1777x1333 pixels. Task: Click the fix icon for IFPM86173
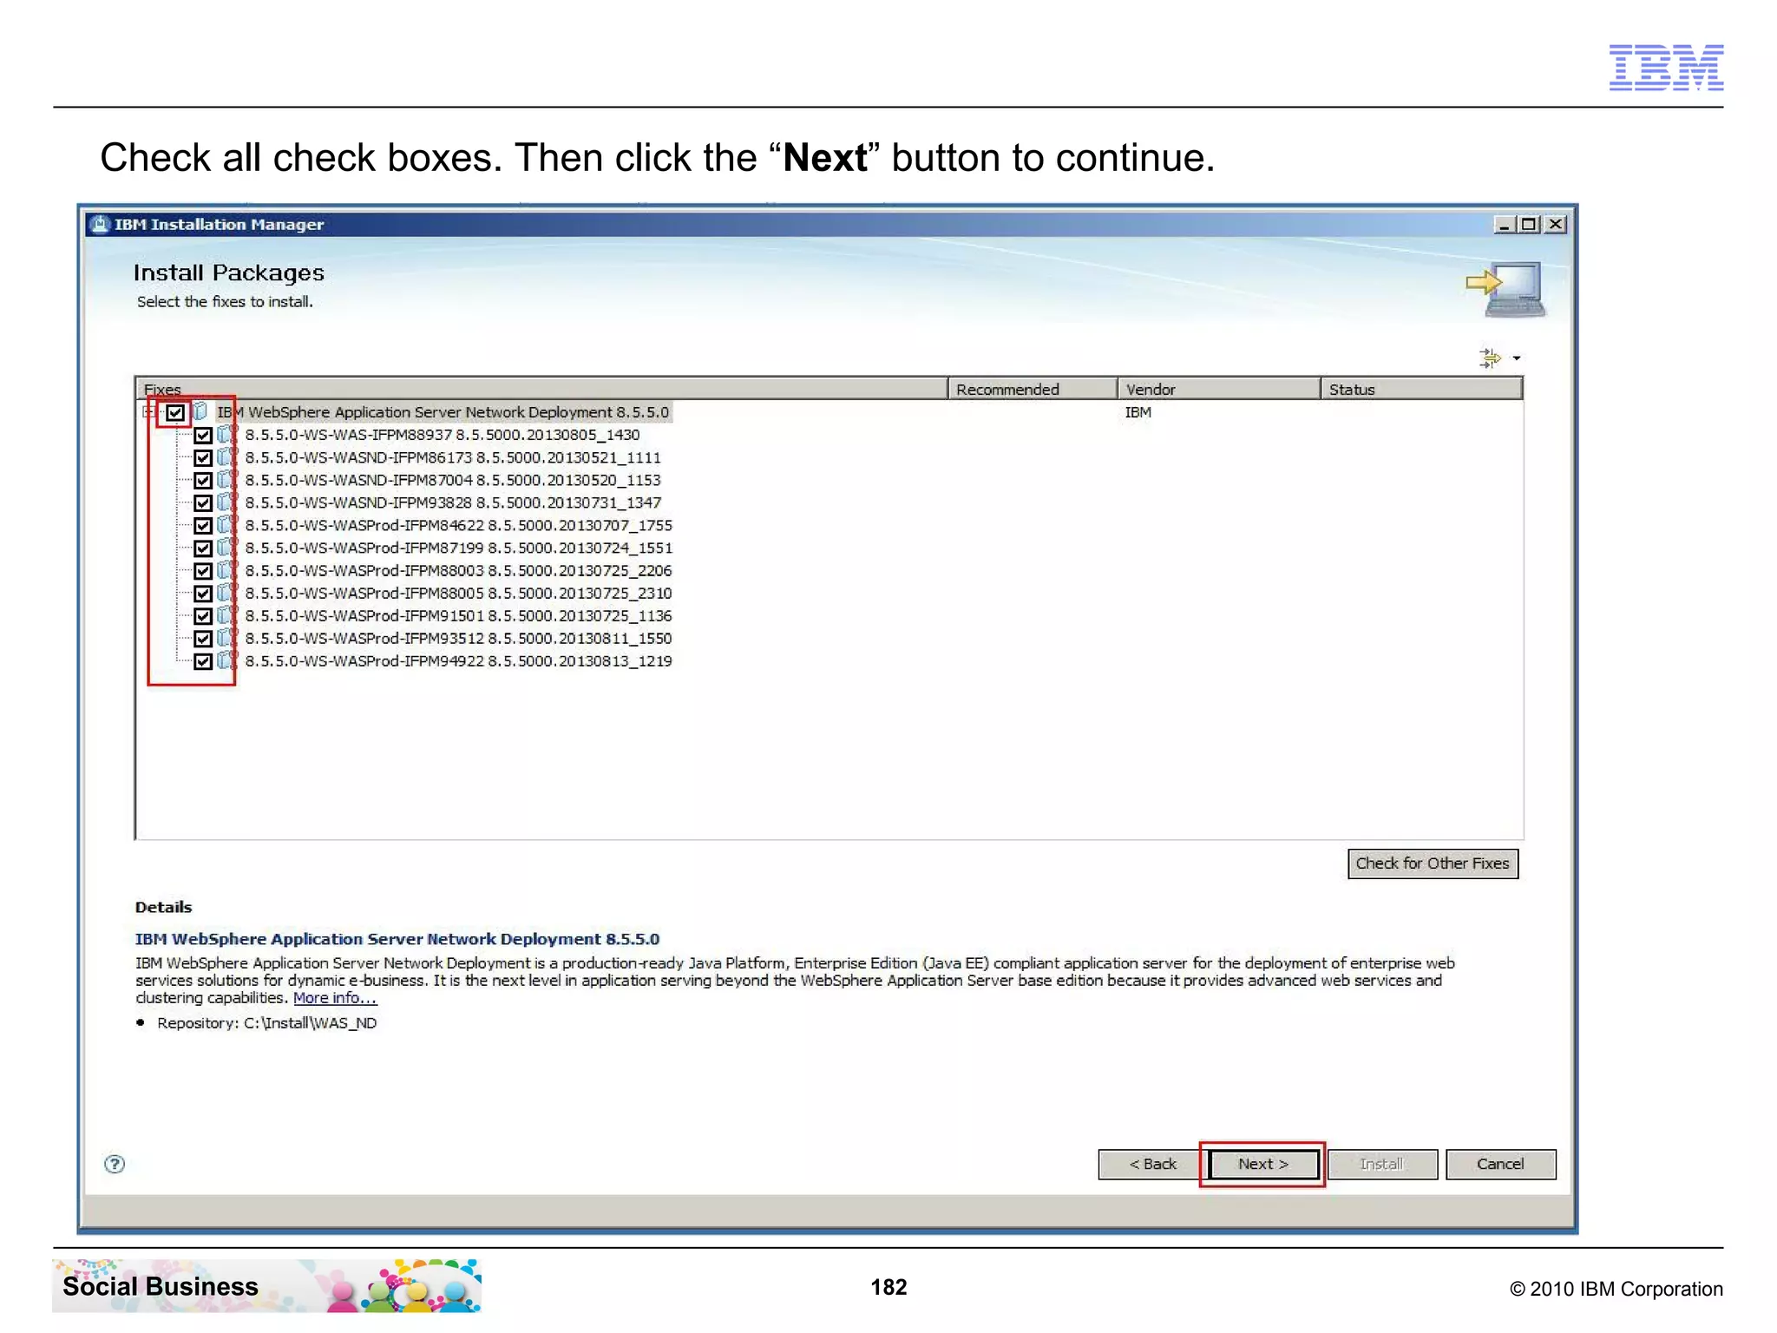[x=226, y=456]
